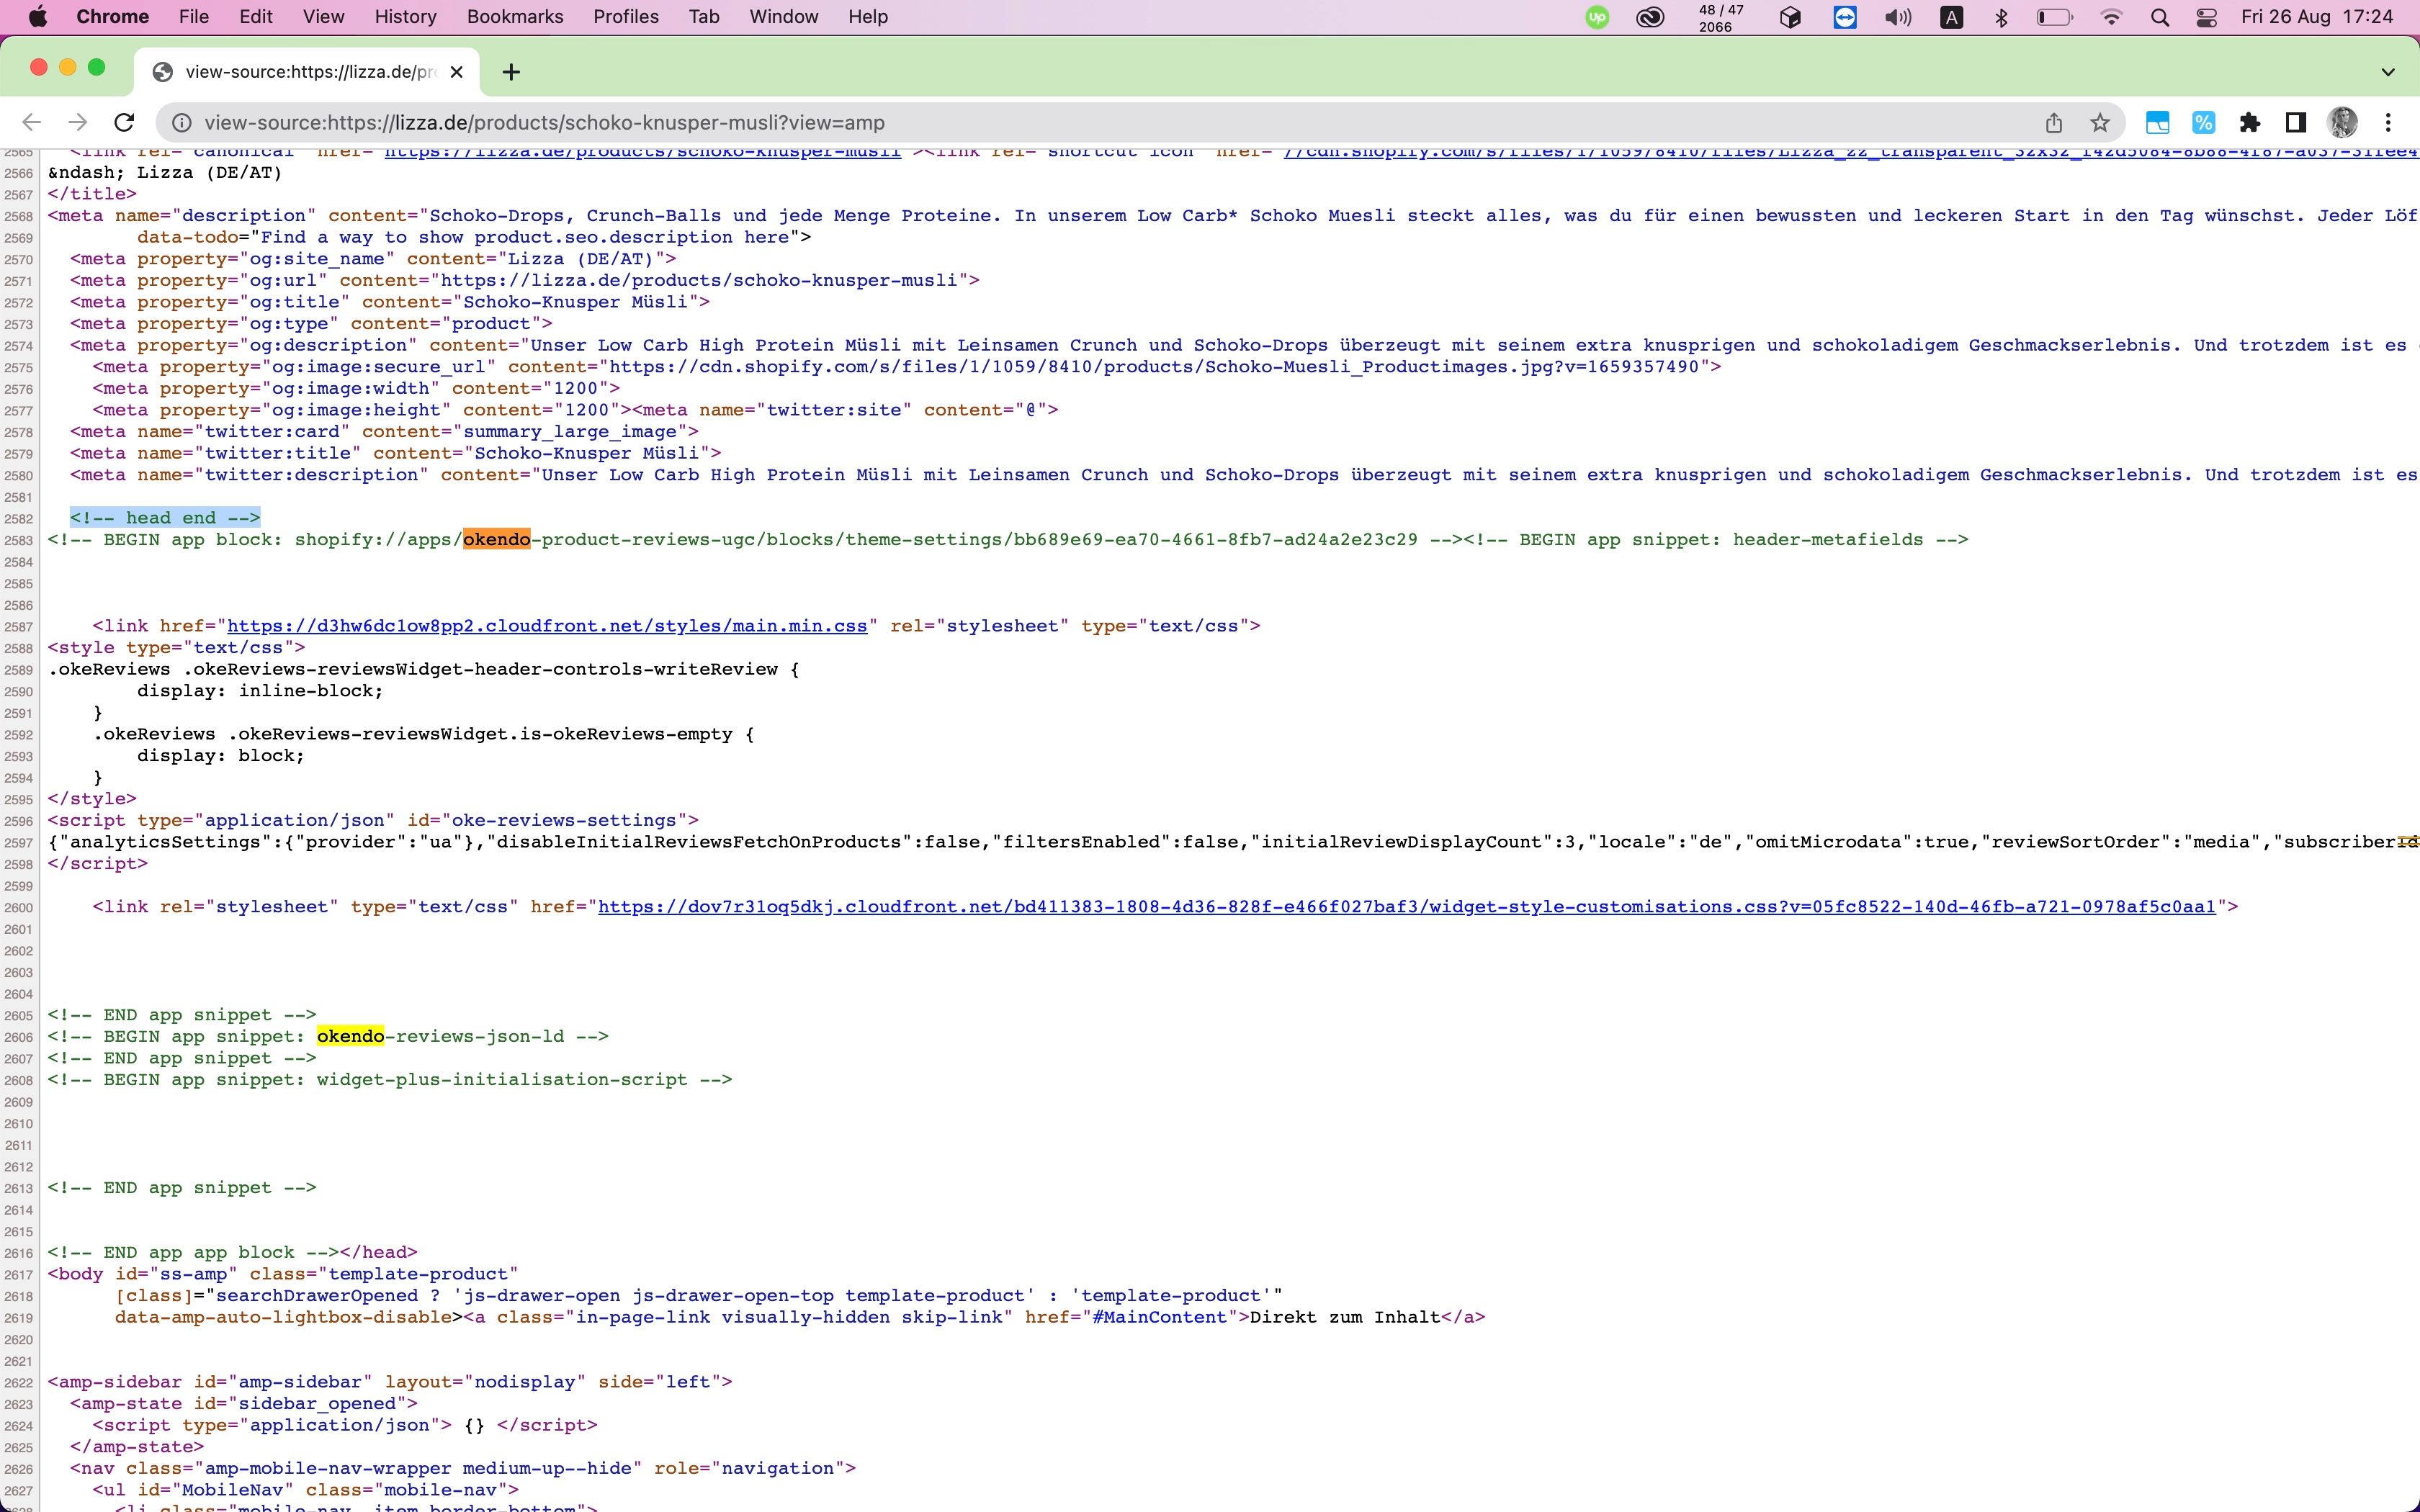Click the site information icon in address bar
This screenshot has height=1512, width=2420.
coord(182,122)
